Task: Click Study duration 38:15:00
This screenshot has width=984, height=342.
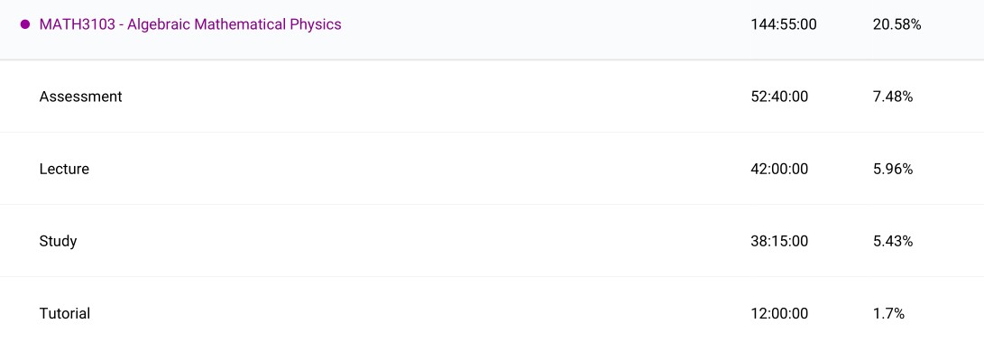Action: point(779,241)
